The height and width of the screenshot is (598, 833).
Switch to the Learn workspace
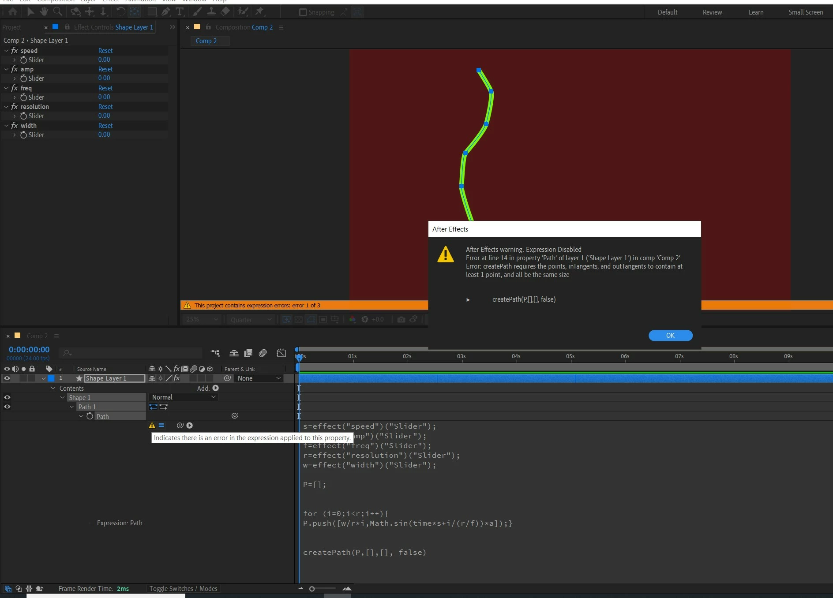(x=756, y=12)
